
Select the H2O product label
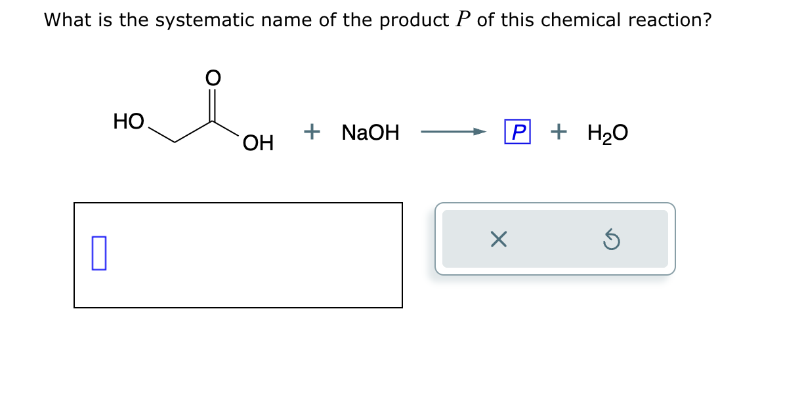click(x=607, y=131)
